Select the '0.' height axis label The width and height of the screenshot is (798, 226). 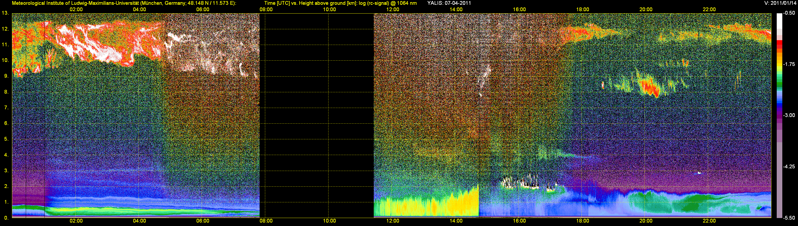[6, 218]
